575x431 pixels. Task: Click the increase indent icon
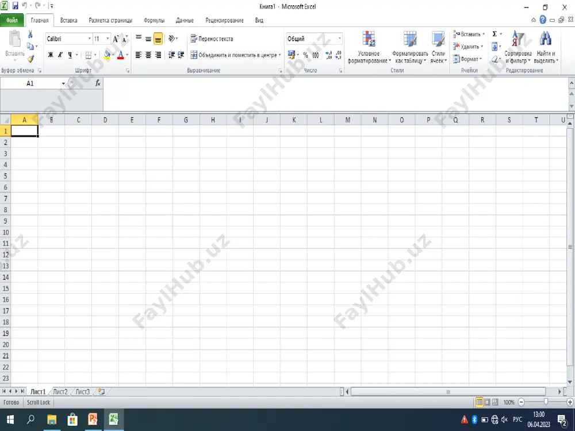click(x=181, y=55)
